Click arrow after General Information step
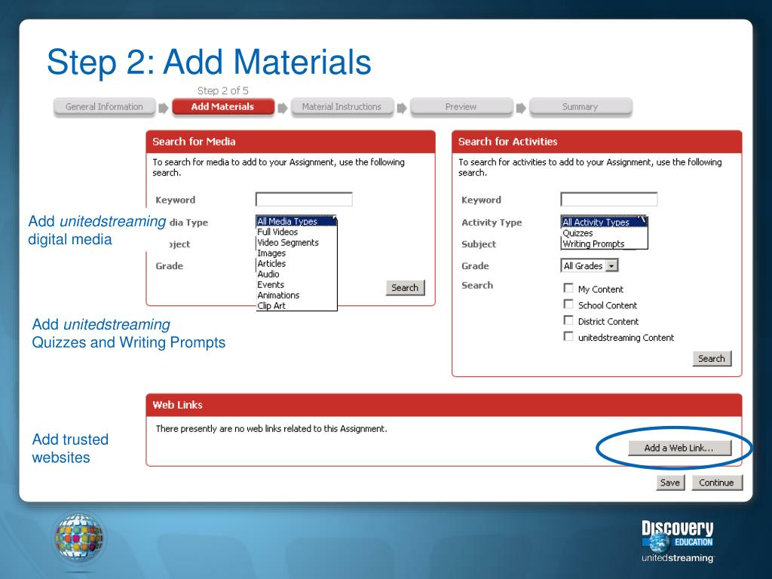The width and height of the screenshot is (772, 579). point(164,108)
